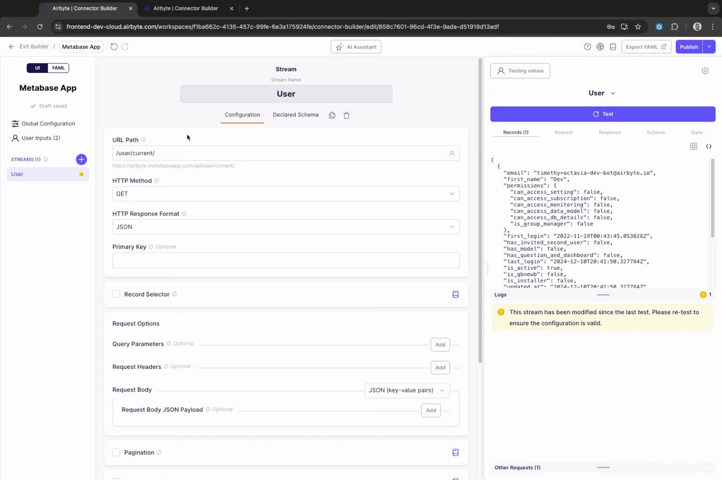Expand the Logs section

(602, 295)
